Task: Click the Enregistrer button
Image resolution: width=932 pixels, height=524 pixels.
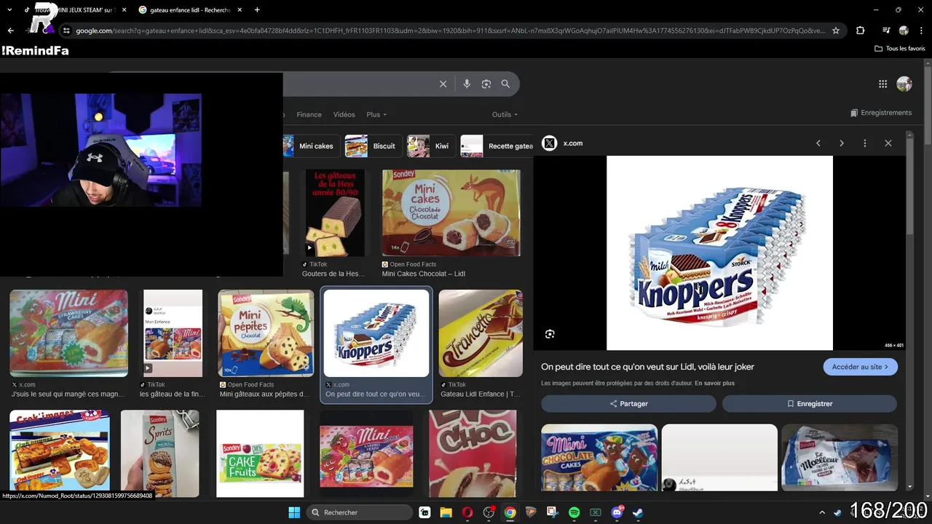Action: point(809,404)
